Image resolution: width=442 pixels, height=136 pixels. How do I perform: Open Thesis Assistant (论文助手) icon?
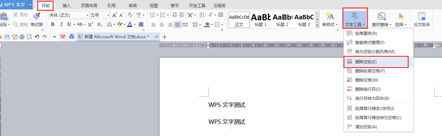point(422,16)
